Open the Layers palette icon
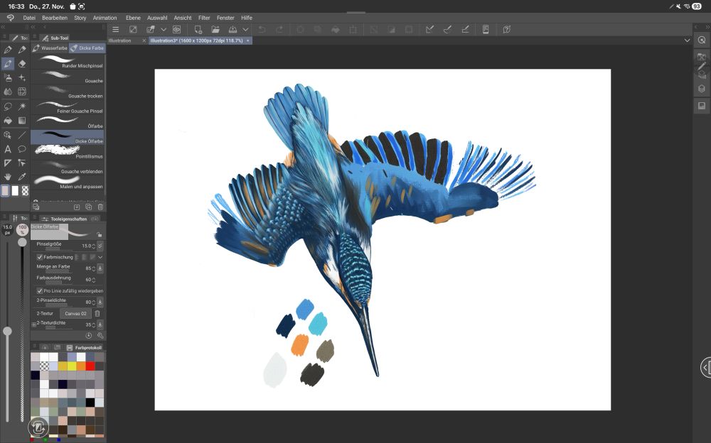 click(x=701, y=89)
